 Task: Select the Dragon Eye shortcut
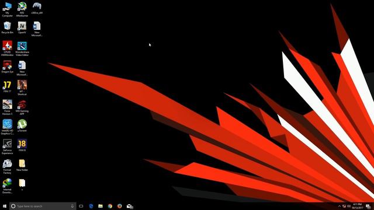[x=7, y=67]
